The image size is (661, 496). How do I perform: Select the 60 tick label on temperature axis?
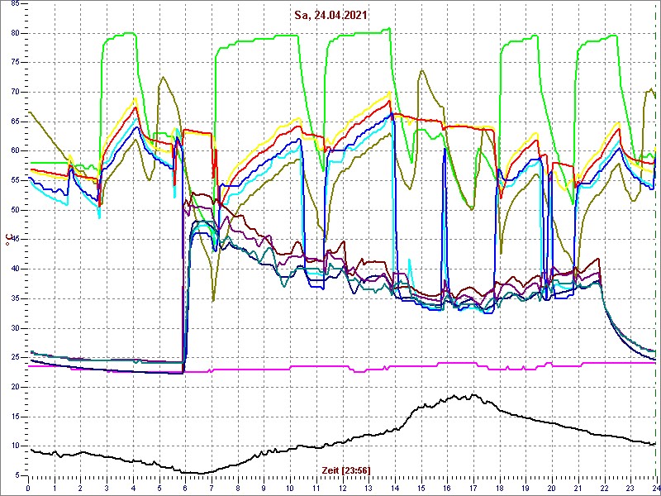15,151
